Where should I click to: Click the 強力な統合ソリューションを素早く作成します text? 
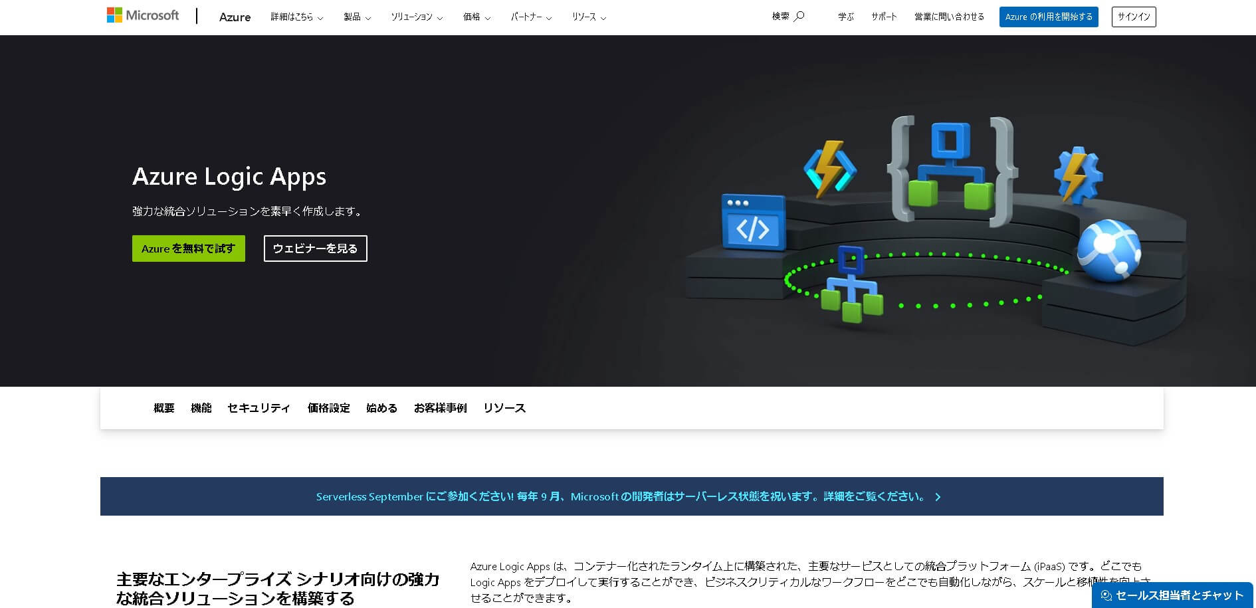(x=249, y=211)
